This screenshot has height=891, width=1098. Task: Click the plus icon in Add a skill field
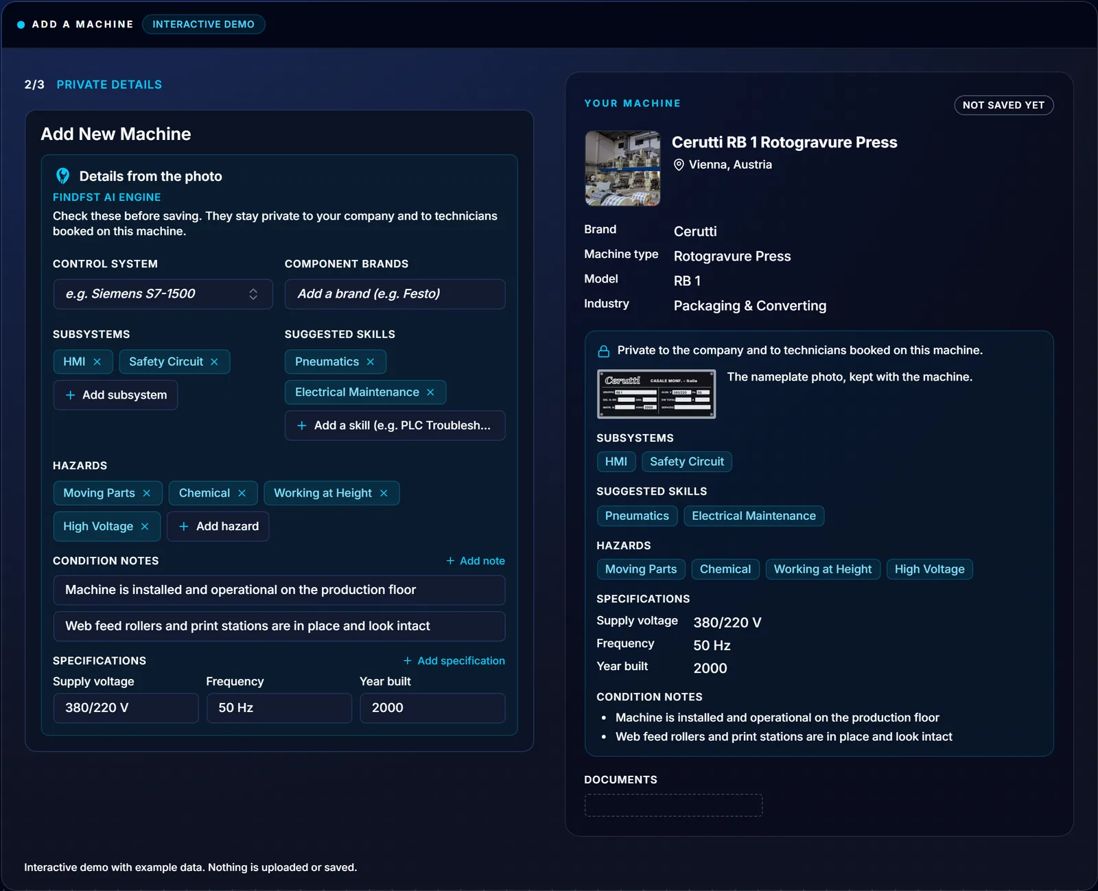301,426
